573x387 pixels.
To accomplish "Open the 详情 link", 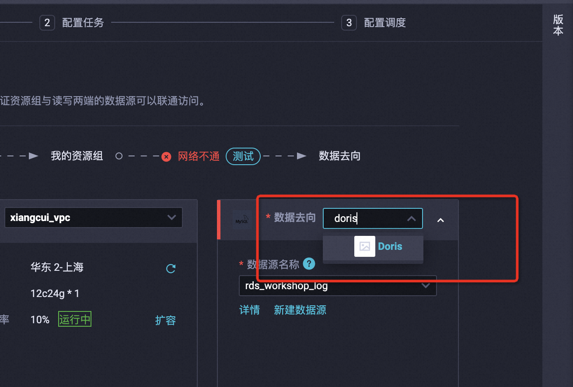I will [x=249, y=310].
